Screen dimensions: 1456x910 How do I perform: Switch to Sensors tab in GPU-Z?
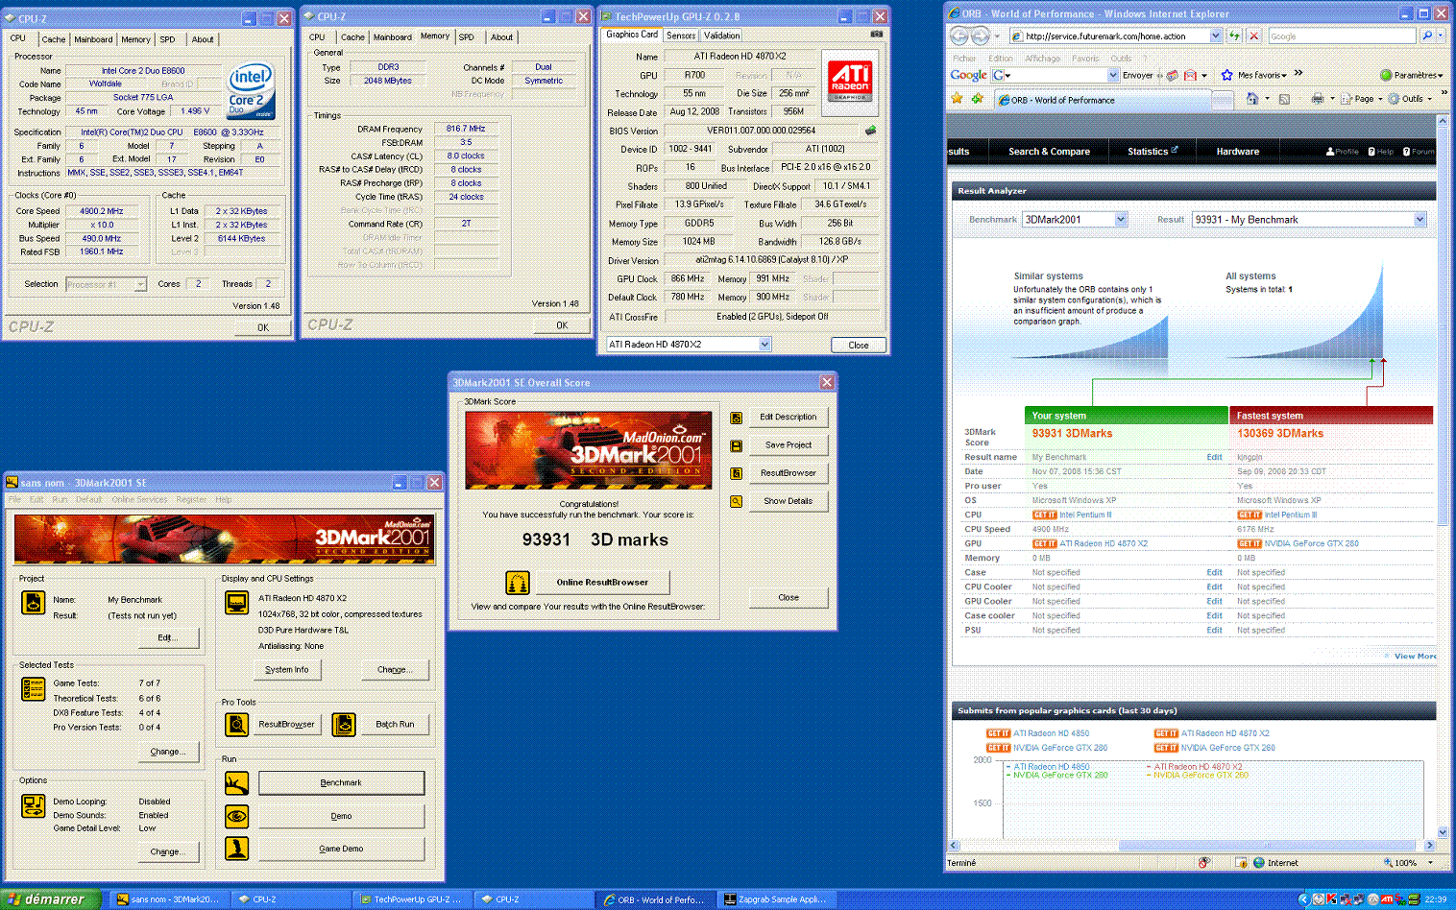click(681, 36)
